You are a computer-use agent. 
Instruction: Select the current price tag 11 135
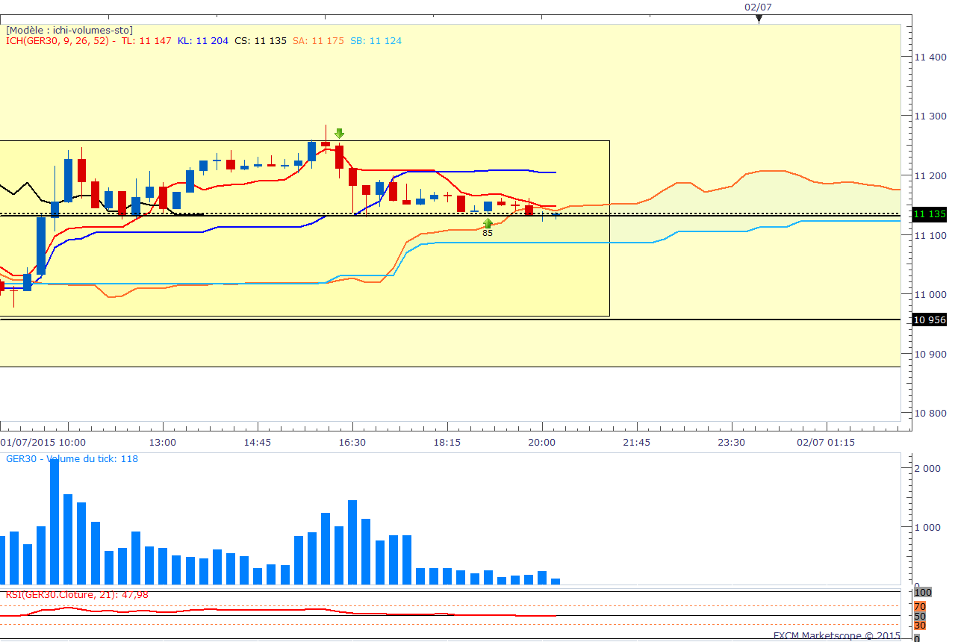point(930,214)
